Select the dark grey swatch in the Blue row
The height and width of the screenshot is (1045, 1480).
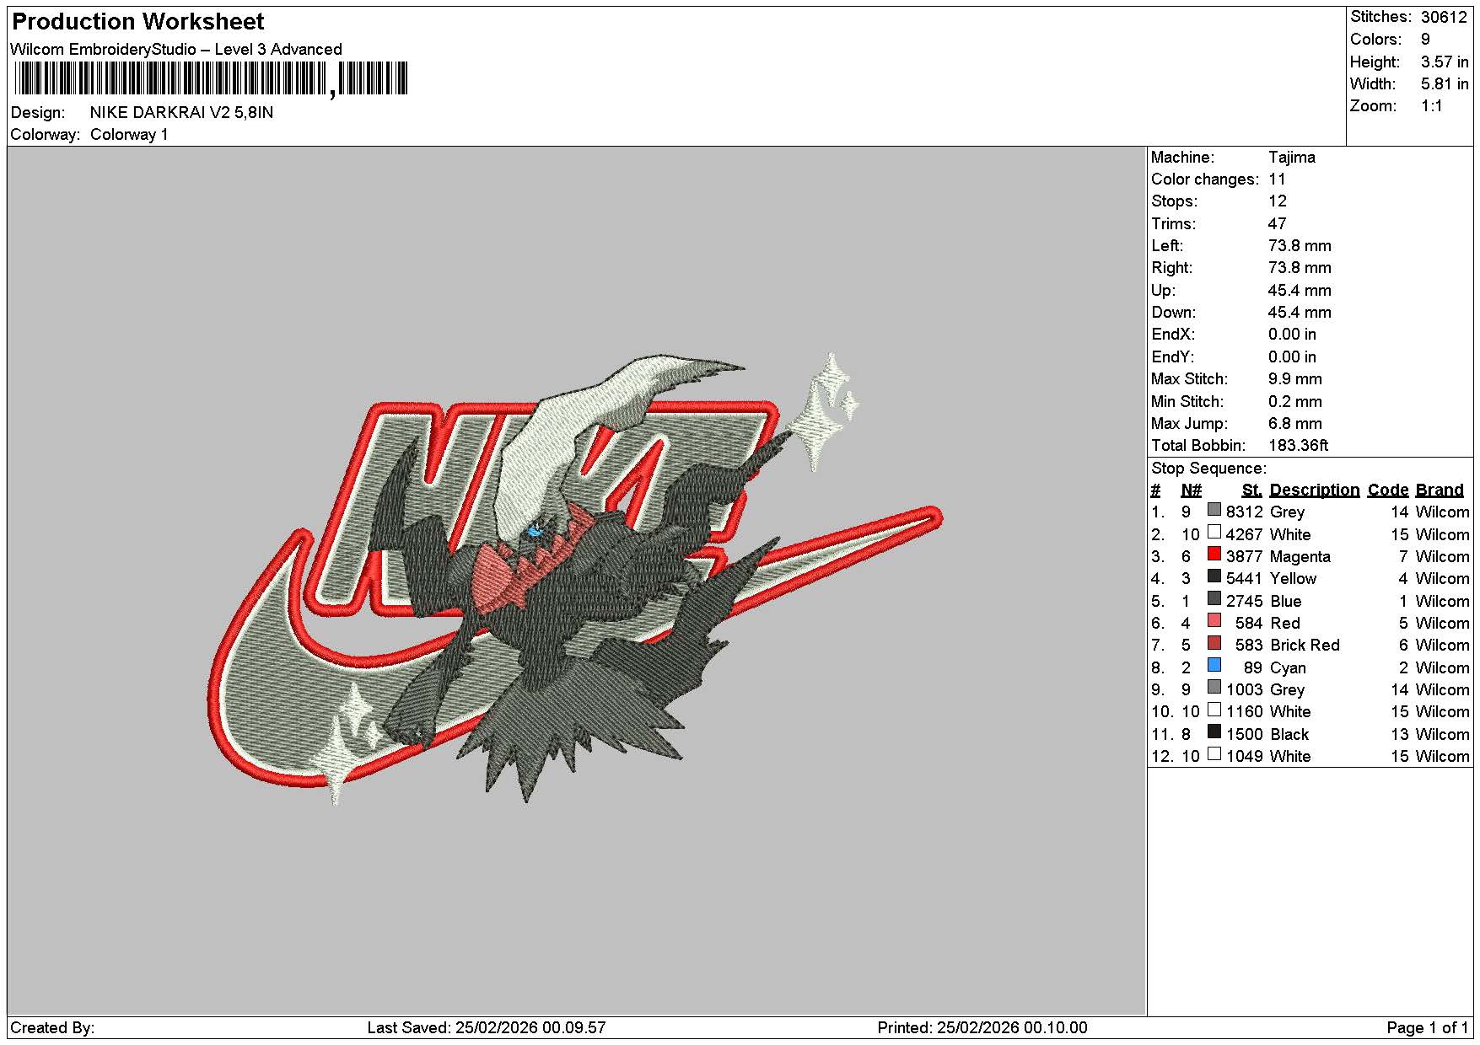coord(1214,598)
